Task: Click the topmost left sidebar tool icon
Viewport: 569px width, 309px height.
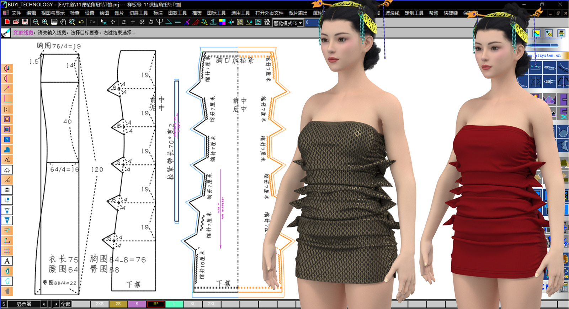Action: (7, 68)
